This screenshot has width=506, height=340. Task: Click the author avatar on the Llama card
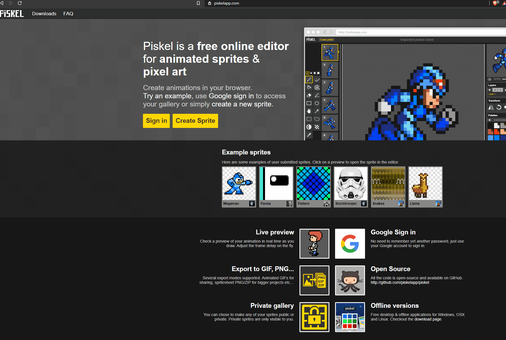coord(438,204)
